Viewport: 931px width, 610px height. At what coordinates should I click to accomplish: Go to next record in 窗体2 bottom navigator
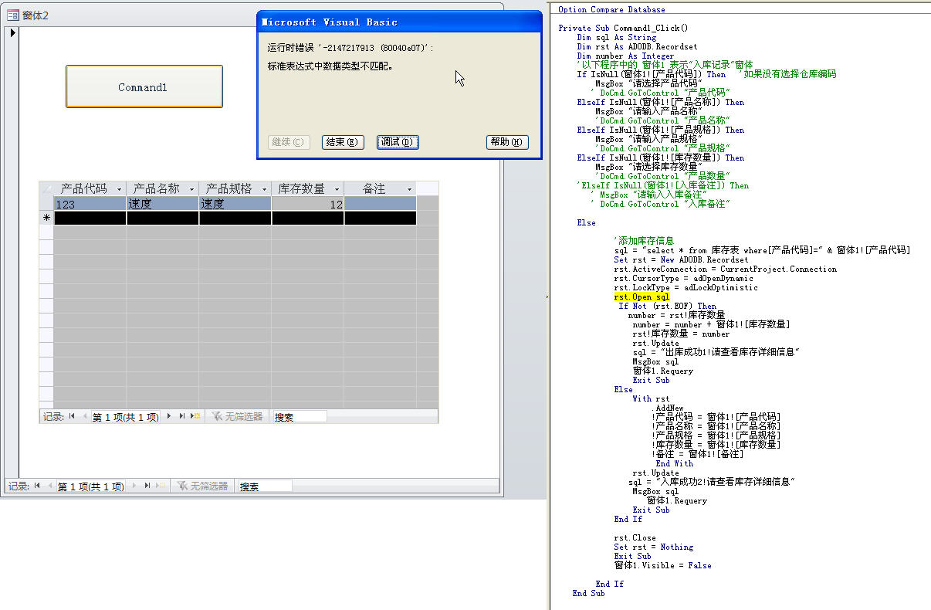pos(134,486)
